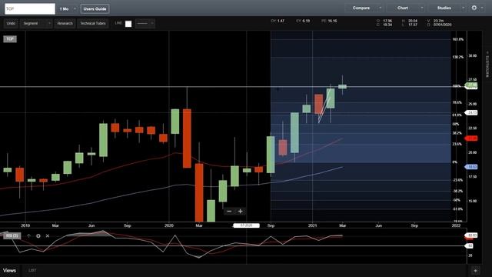Click the 24.13 price marker tag
This screenshot has height=277, width=492.
[x=471, y=112]
